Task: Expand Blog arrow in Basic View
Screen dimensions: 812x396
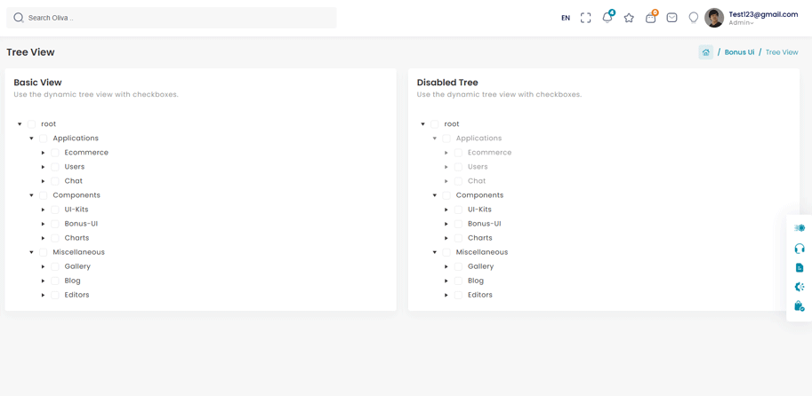Action: click(x=44, y=281)
